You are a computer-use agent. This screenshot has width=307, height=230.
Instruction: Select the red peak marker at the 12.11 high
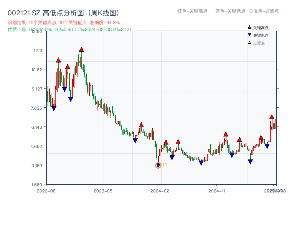[82, 49]
